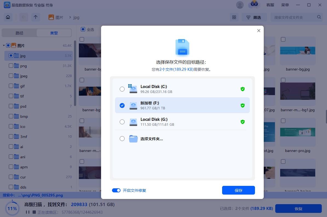
Task: Click the home icon in toolbar
Action: click(8, 17)
